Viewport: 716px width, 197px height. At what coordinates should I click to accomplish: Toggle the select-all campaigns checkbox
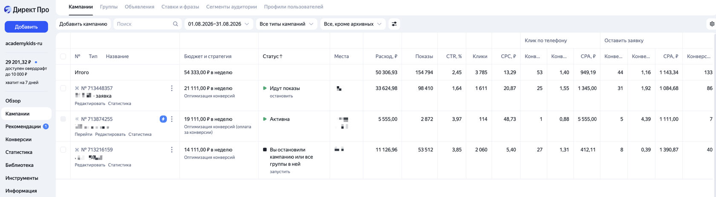63,56
